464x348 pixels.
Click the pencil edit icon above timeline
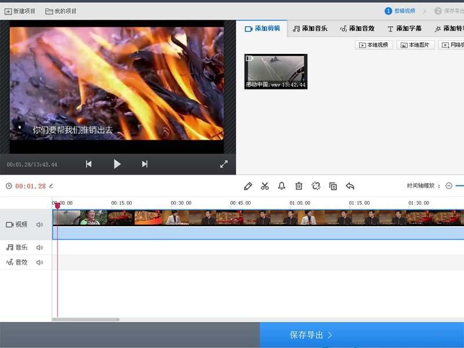(248, 186)
